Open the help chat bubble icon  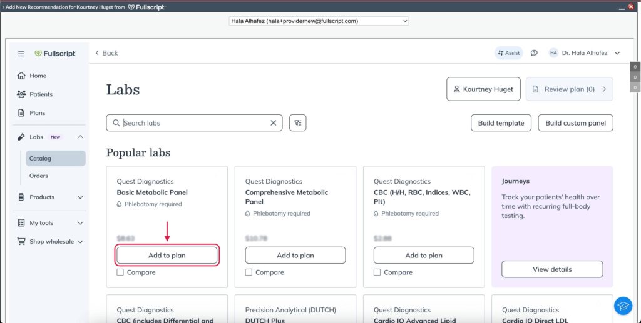point(534,53)
